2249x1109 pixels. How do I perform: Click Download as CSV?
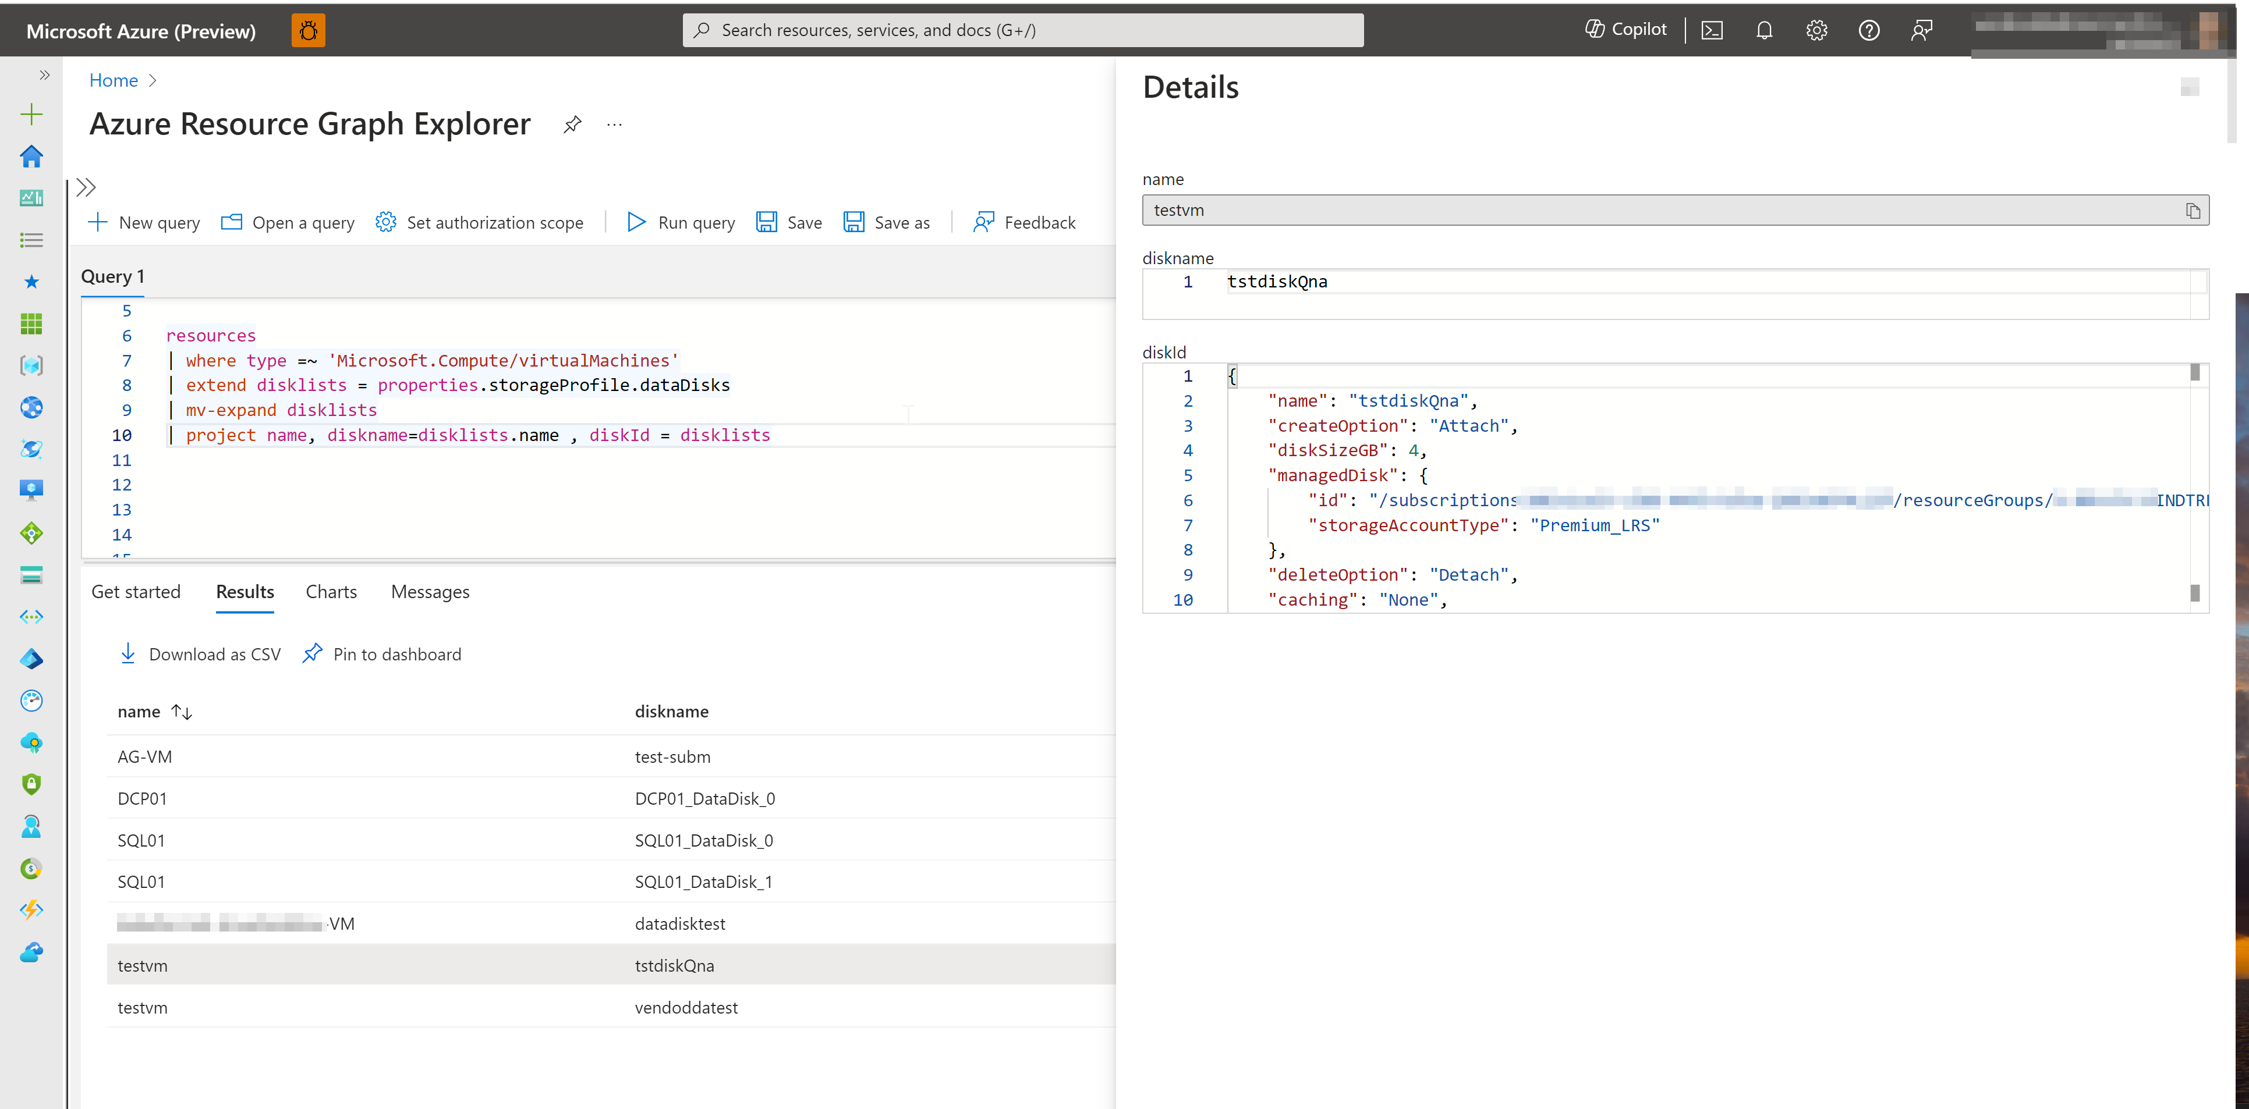tap(200, 655)
